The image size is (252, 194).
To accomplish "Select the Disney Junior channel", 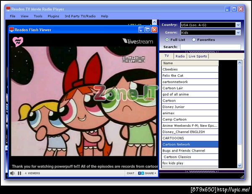I will 190,107.
